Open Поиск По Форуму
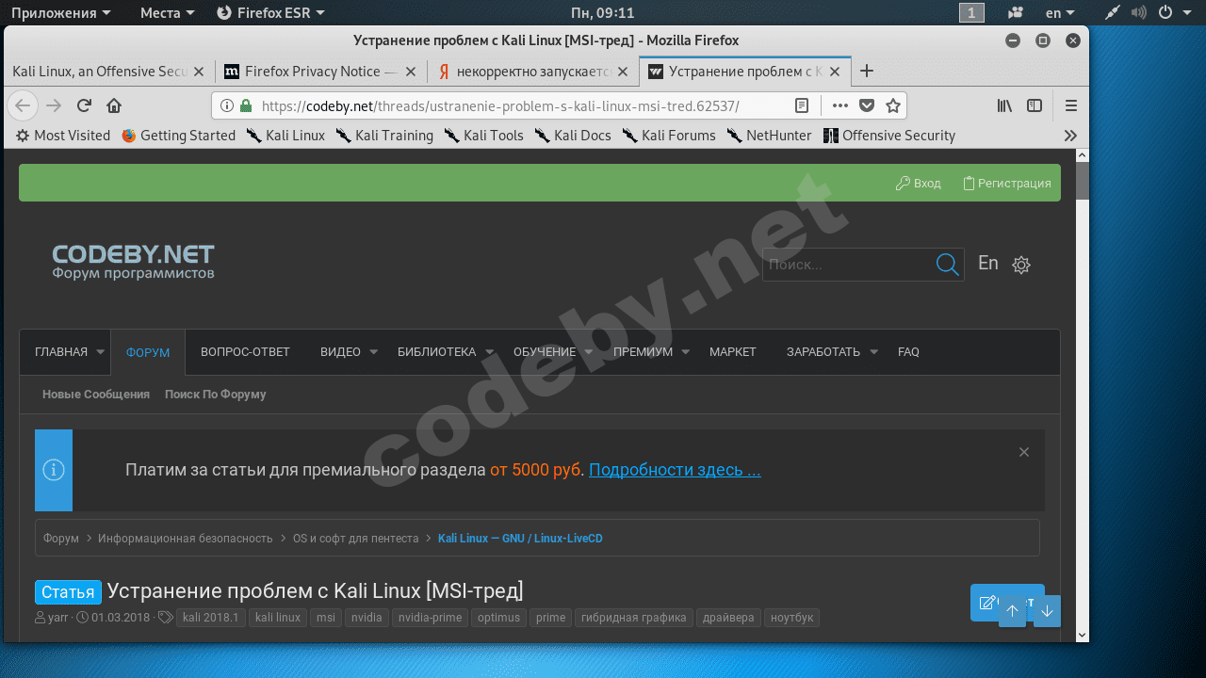This screenshot has width=1206, height=678. pos(216,395)
